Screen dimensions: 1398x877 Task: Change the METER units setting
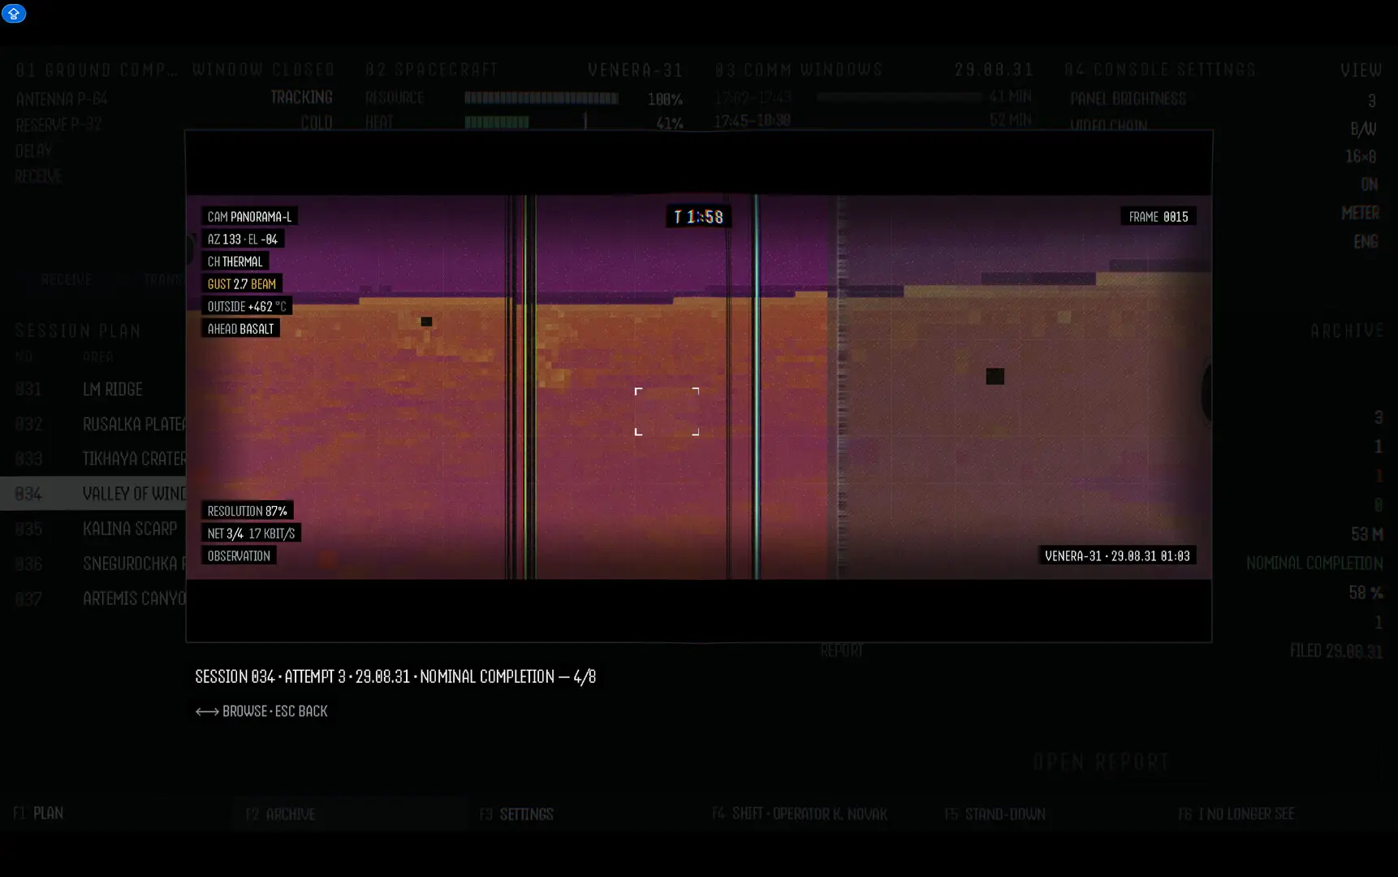pos(1360,213)
